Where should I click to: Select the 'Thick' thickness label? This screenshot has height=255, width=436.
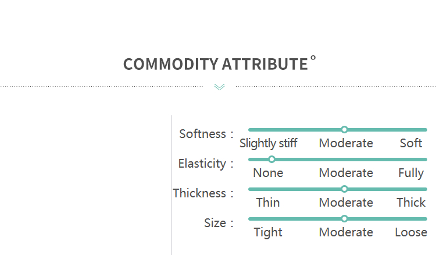(411, 203)
